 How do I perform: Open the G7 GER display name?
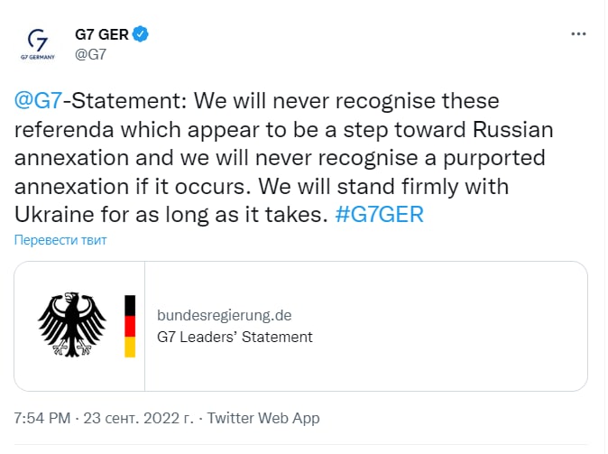(x=102, y=35)
